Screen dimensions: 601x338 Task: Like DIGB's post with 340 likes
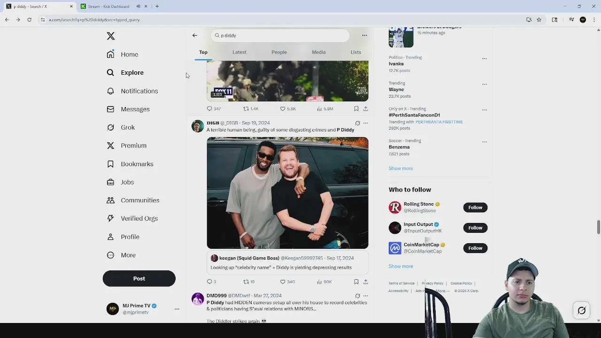pos(287,282)
